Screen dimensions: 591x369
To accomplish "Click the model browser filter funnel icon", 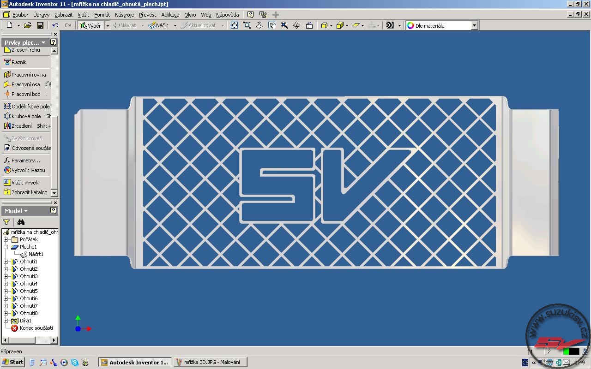I will [x=6, y=222].
